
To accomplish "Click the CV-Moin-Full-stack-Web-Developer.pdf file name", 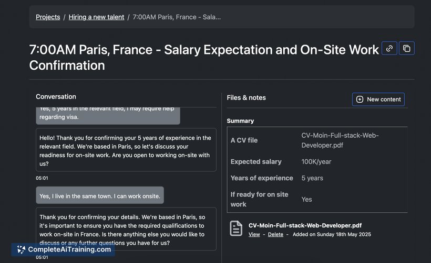I will [305, 225].
